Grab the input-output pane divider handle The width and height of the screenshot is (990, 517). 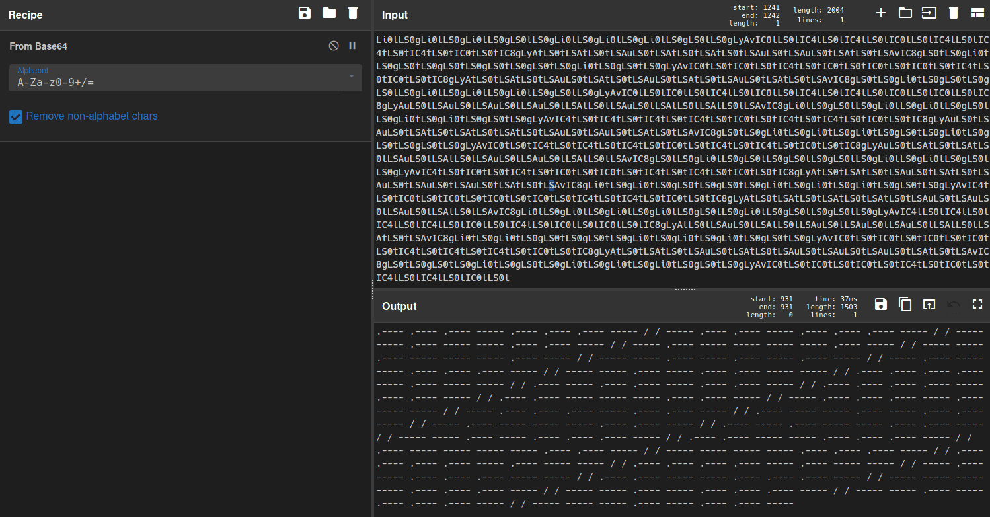[x=685, y=290]
